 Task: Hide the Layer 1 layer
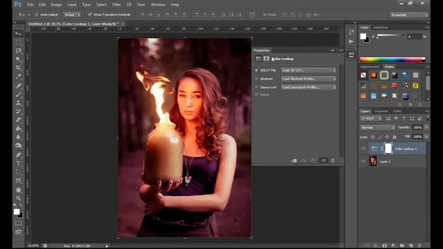coord(363,161)
